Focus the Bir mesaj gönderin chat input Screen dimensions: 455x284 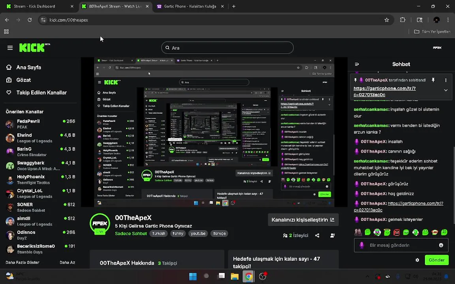pyautogui.click(x=401, y=245)
